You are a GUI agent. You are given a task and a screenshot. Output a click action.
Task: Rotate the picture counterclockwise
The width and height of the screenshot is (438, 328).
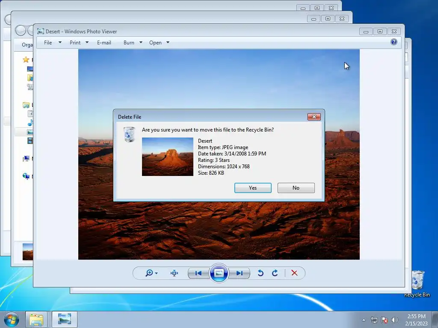pos(260,273)
